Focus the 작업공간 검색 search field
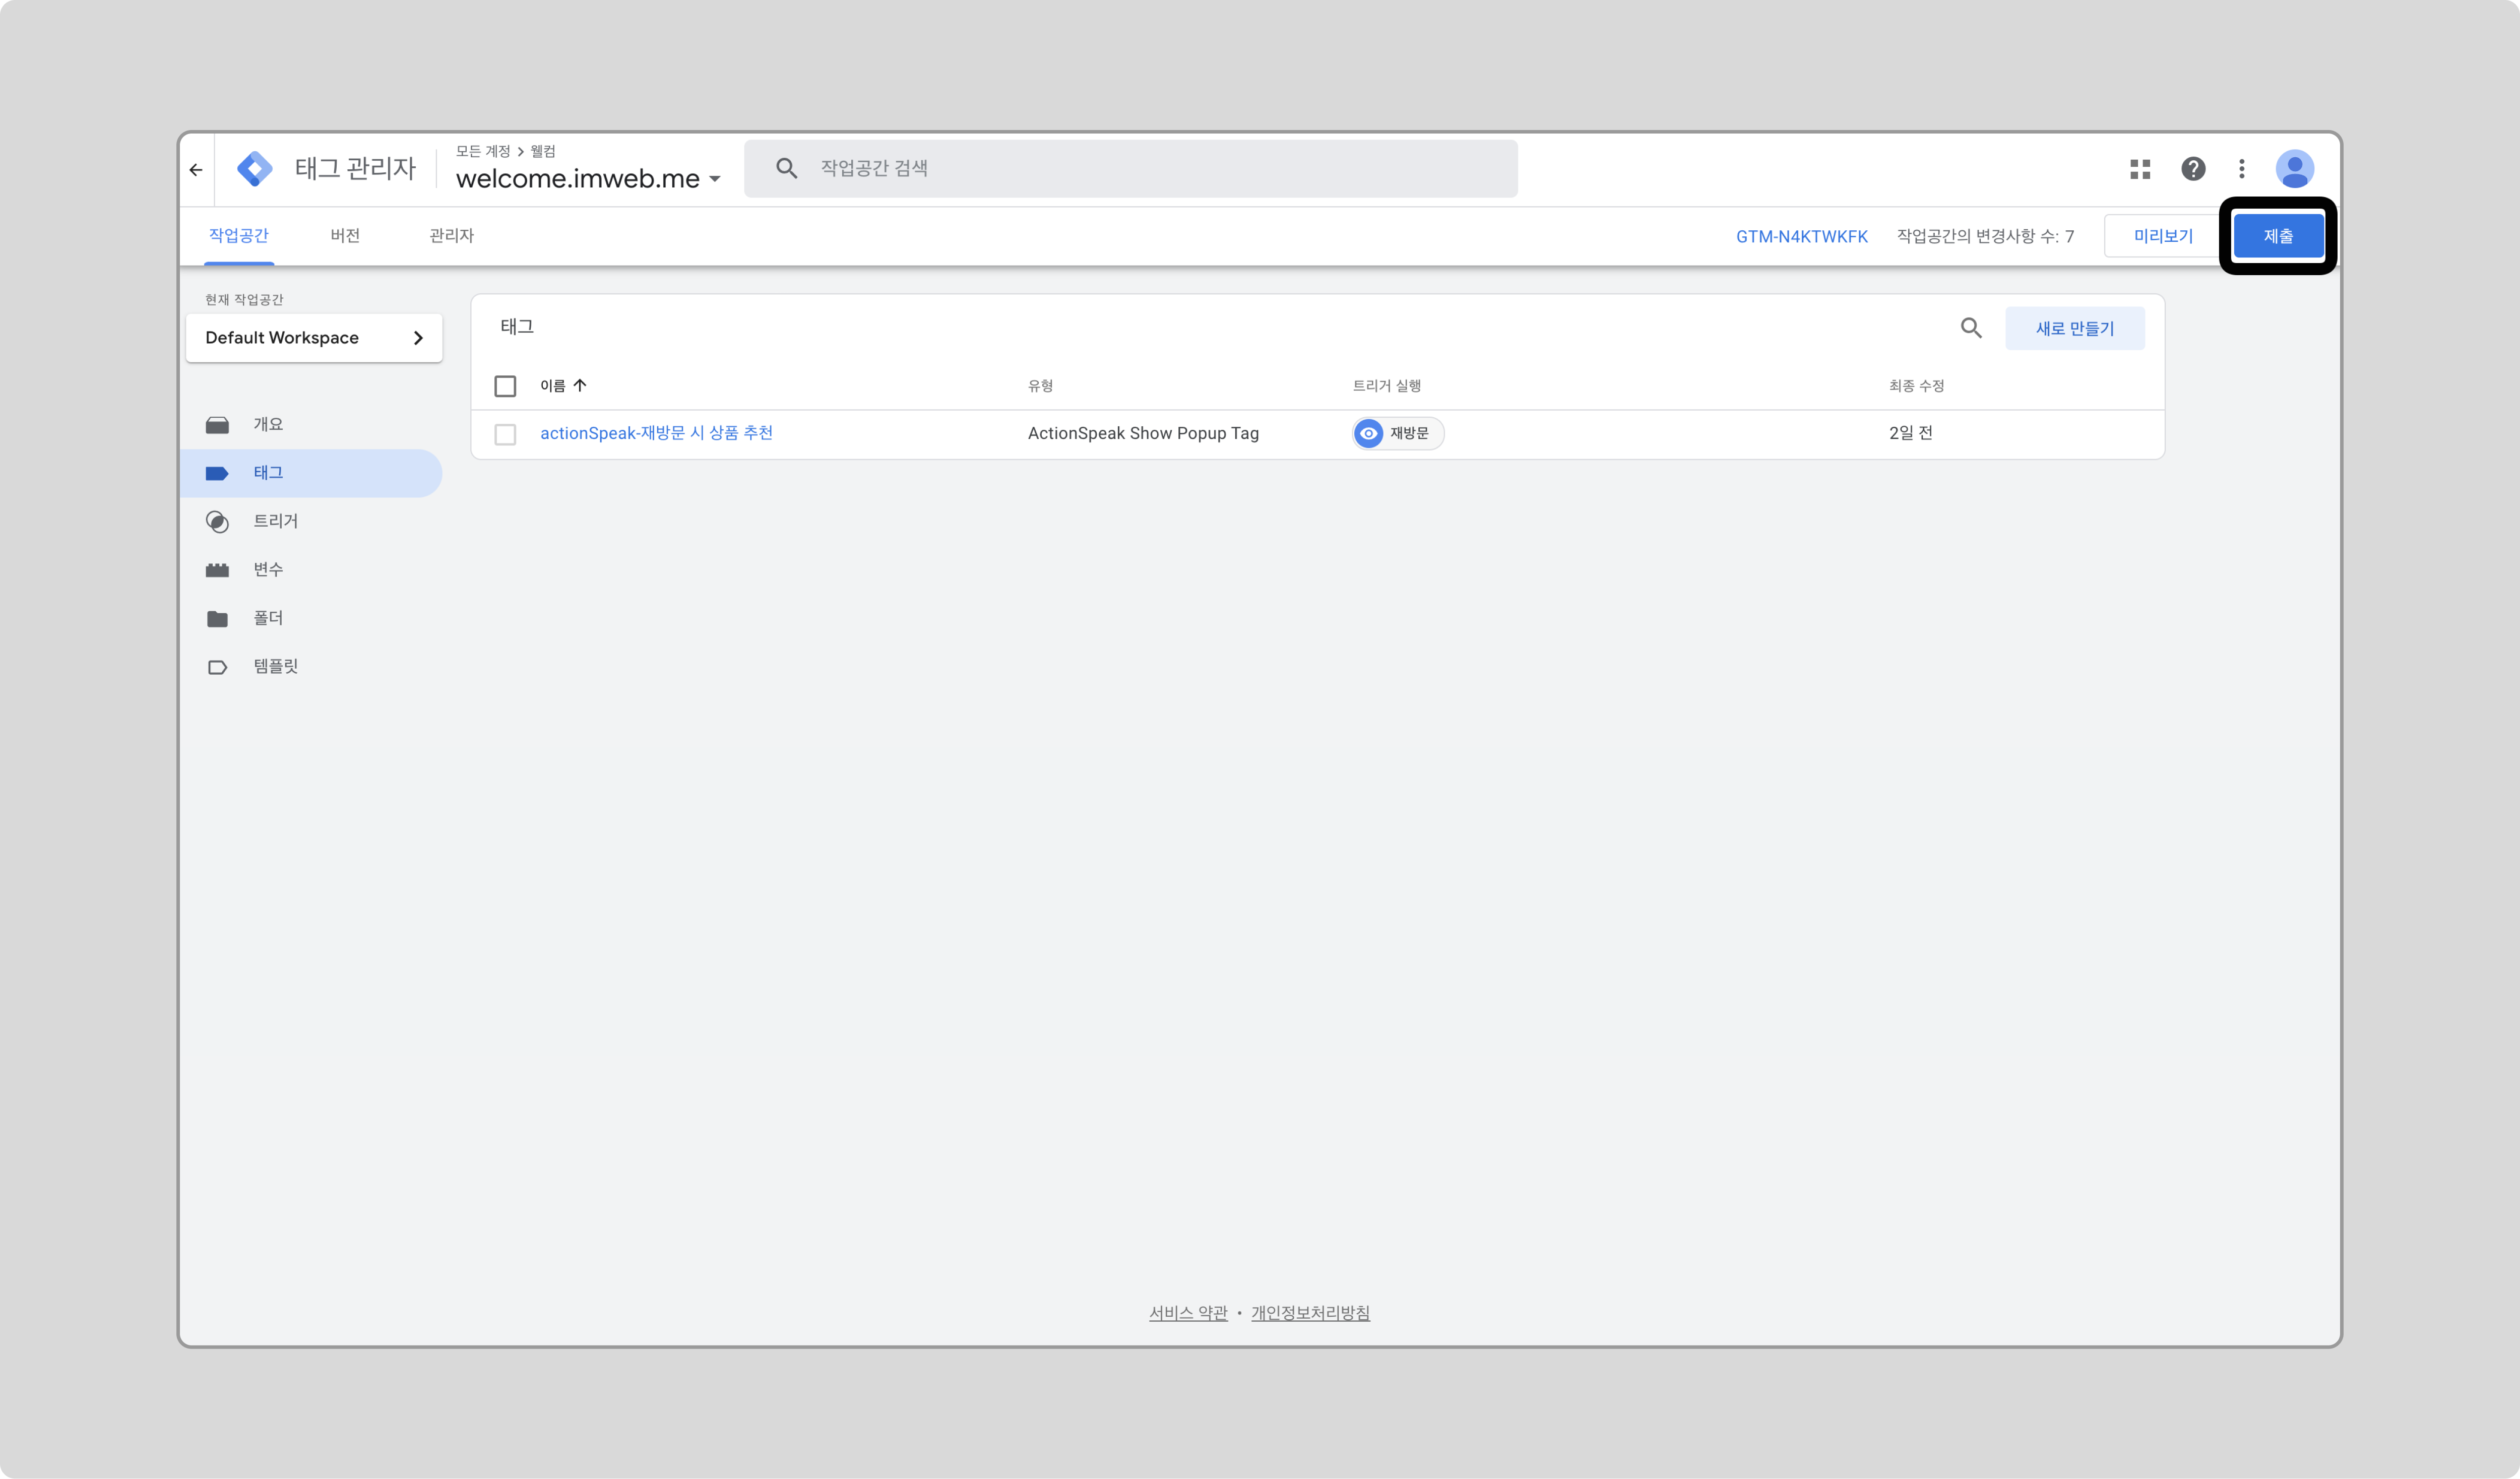 1130,168
